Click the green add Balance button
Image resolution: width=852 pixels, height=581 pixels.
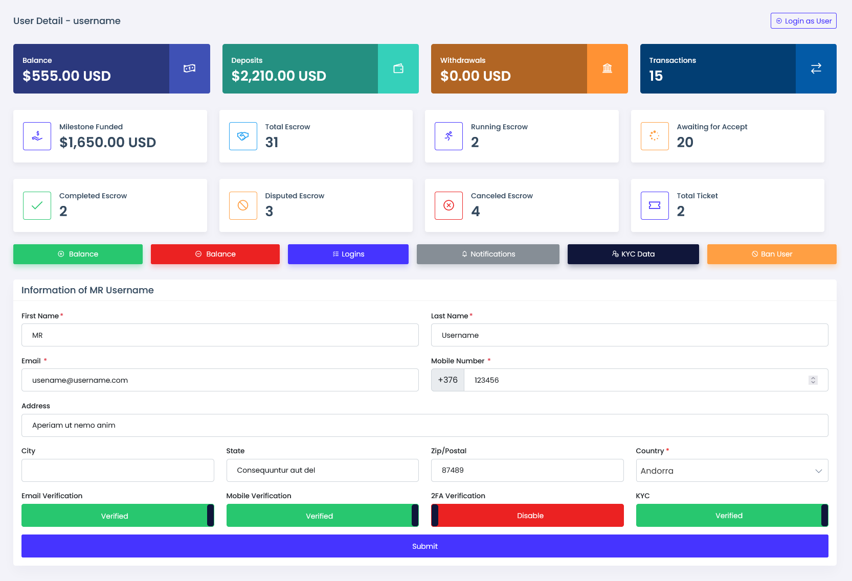[78, 254]
